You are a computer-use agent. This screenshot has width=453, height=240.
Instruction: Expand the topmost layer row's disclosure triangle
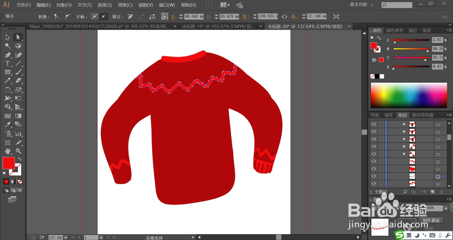click(404, 124)
